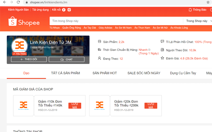Click the Đang Theo person icon
The width and height of the screenshot is (212, 132).
pos(100,58)
